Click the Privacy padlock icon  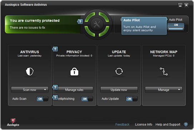74,71
